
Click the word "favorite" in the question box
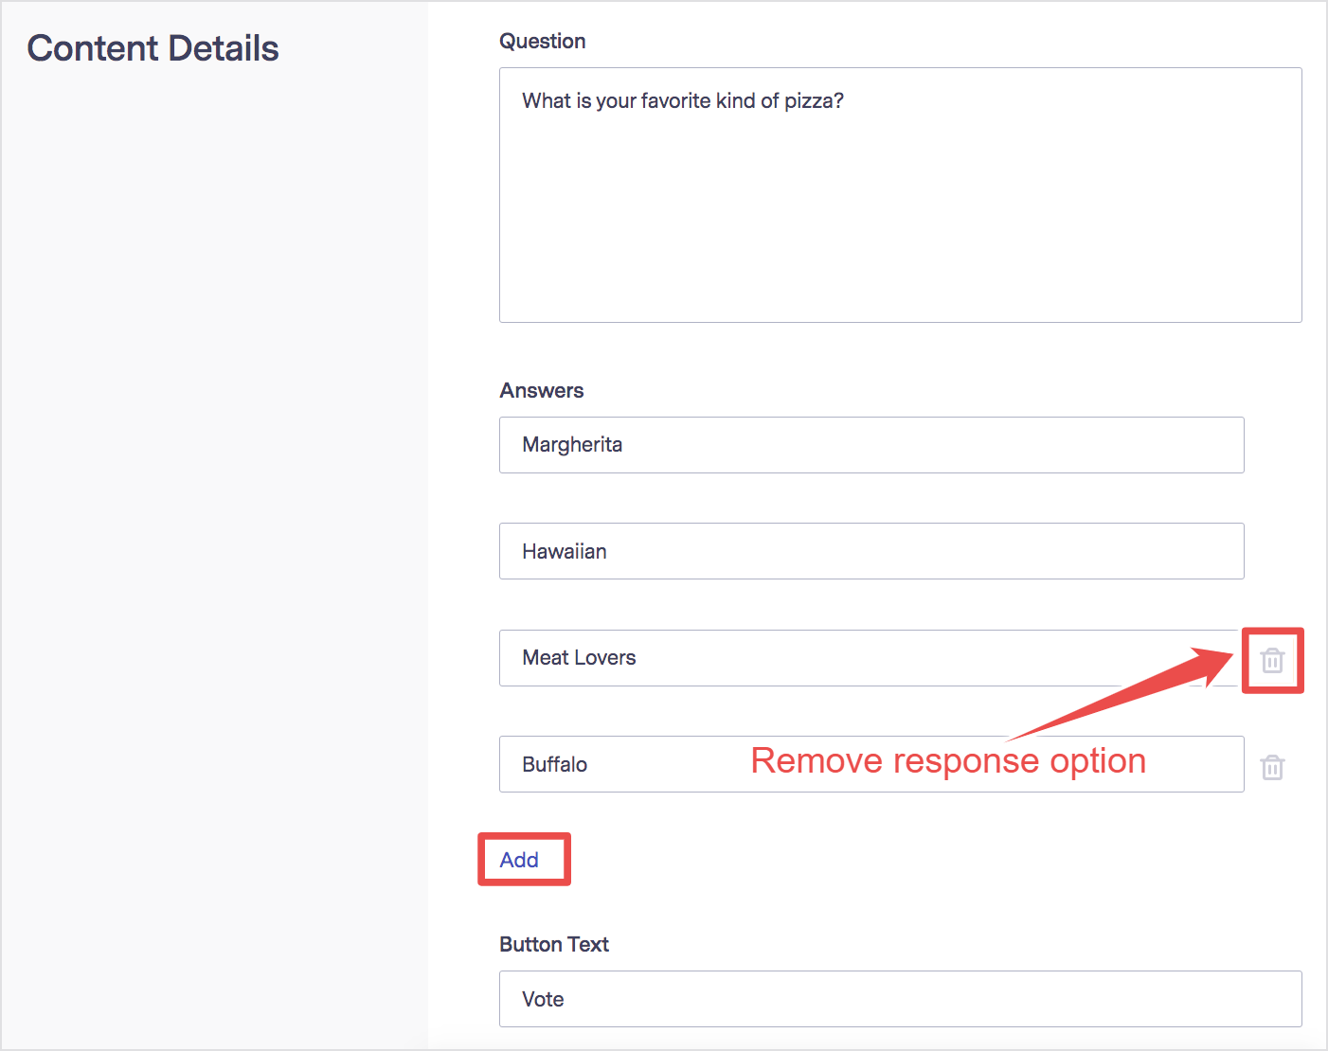[675, 101]
